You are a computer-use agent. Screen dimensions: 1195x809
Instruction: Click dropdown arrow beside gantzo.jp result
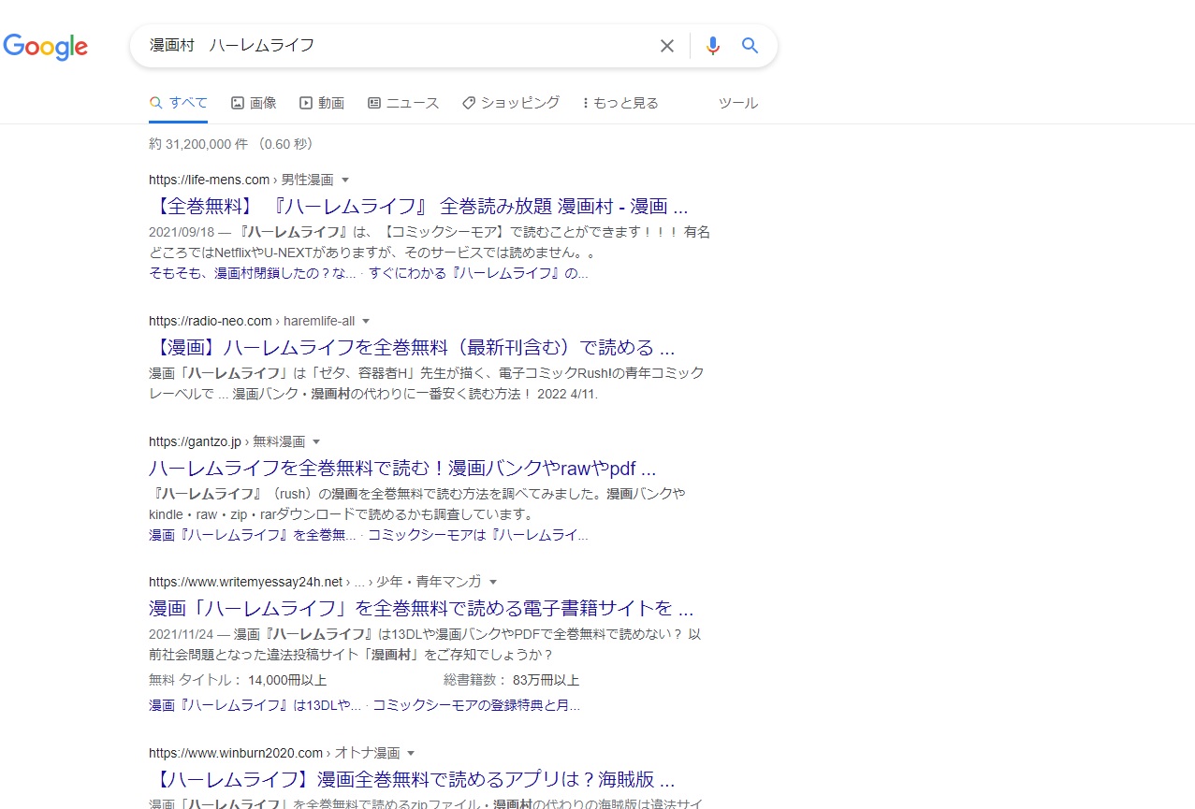tap(316, 441)
